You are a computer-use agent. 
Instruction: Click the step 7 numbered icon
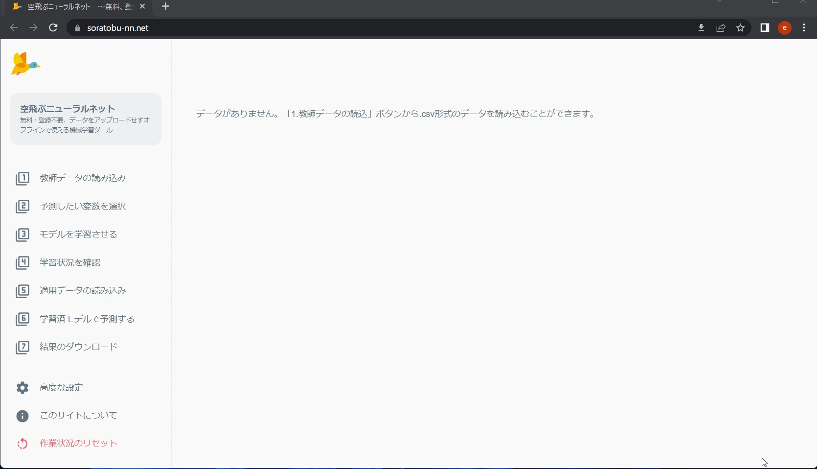(x=23, y=347)
